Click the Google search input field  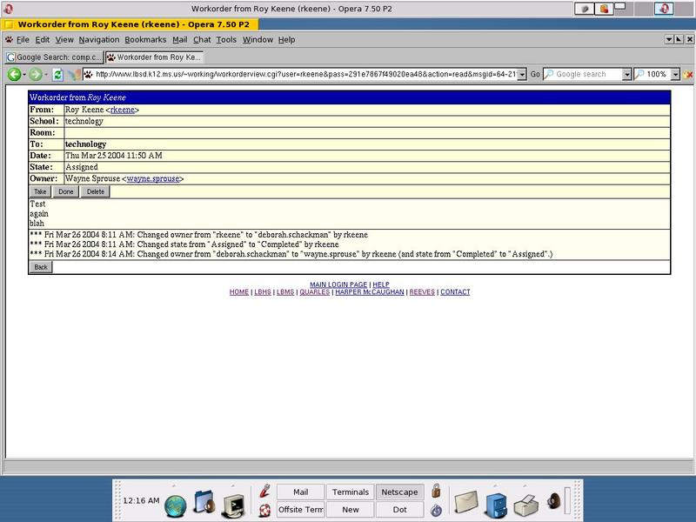point(588,74)
